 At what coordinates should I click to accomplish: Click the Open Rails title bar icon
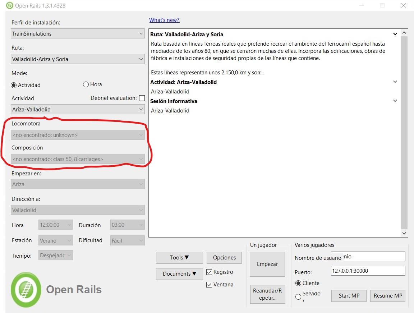click(x=9, y=5)
